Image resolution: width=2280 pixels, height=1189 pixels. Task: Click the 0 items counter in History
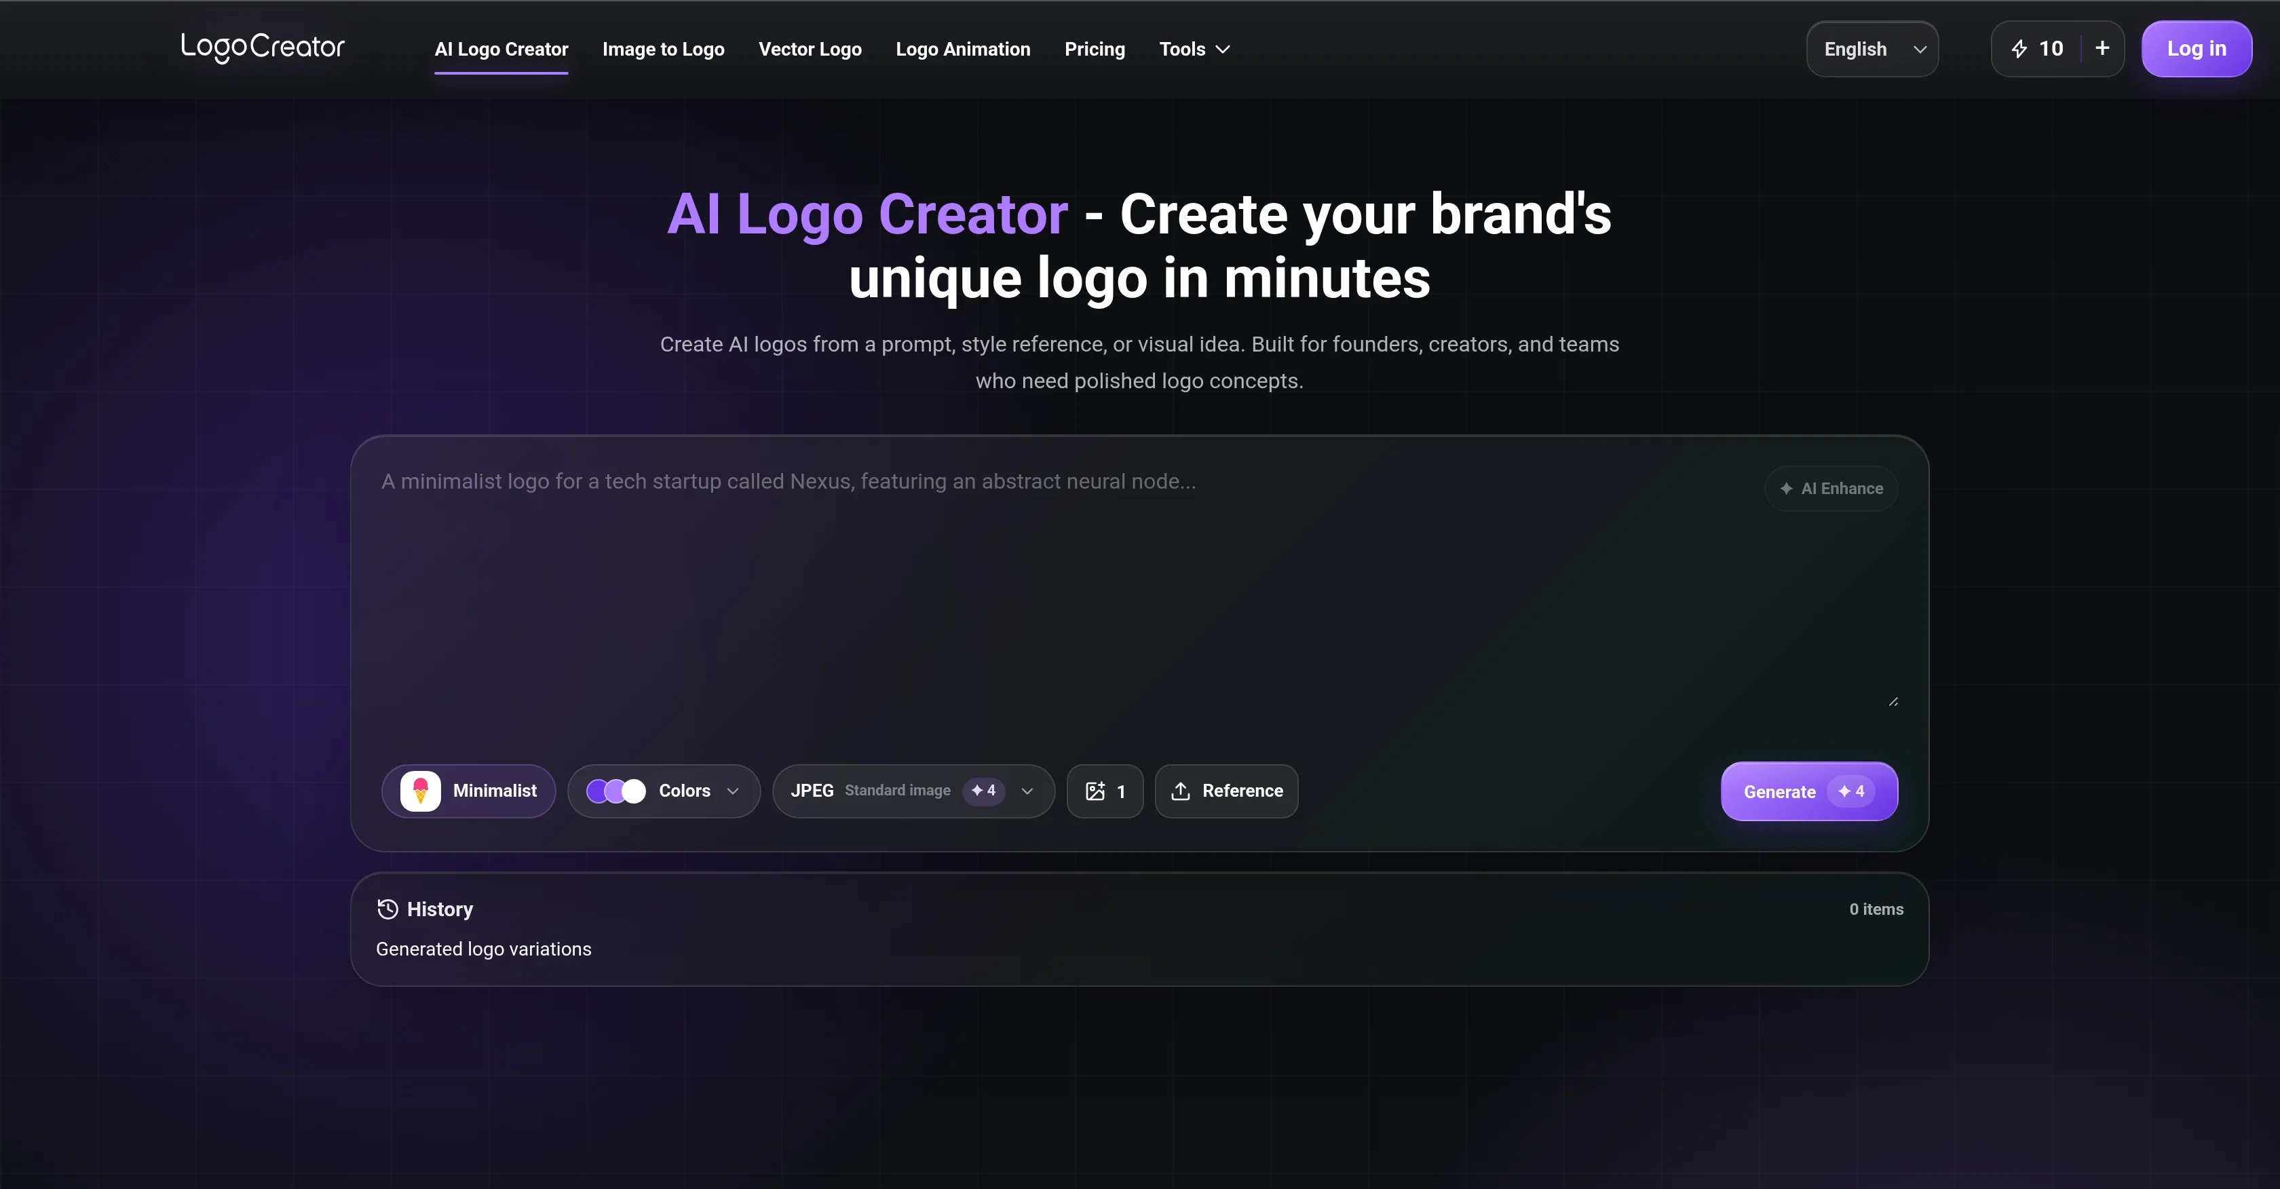point(1876,909)
